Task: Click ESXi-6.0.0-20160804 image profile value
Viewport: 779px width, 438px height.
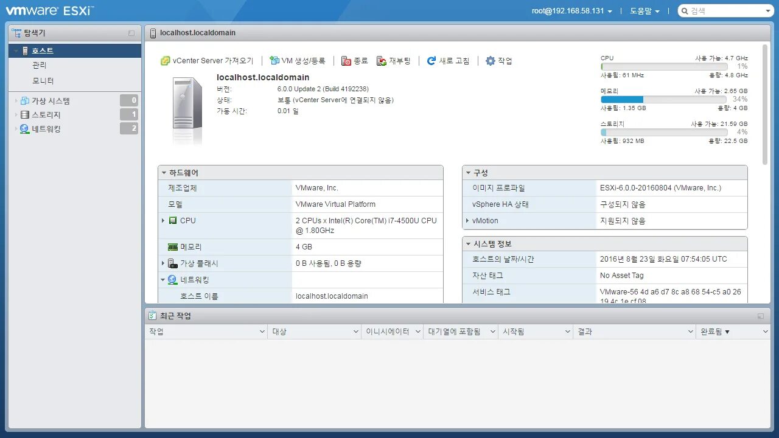Action: (x=660, y=188)
